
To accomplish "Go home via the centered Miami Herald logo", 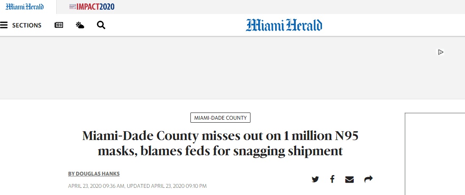I will (284, 25).
